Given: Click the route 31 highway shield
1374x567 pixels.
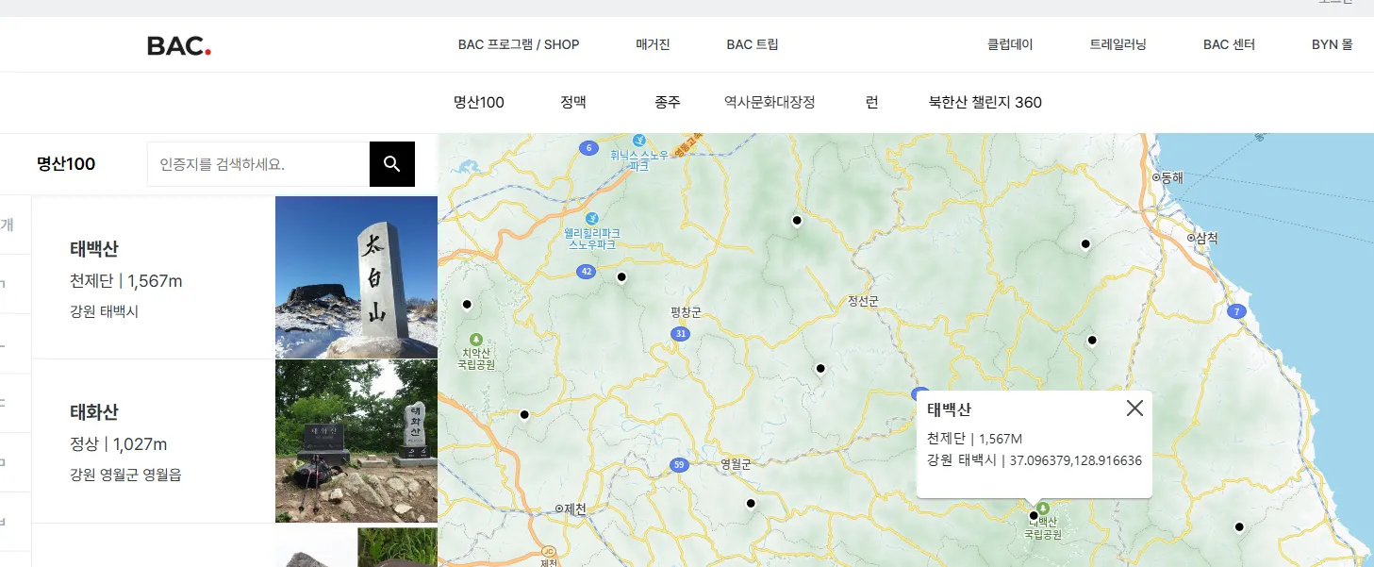Looking at the screenshot, I should click(681, 334).
